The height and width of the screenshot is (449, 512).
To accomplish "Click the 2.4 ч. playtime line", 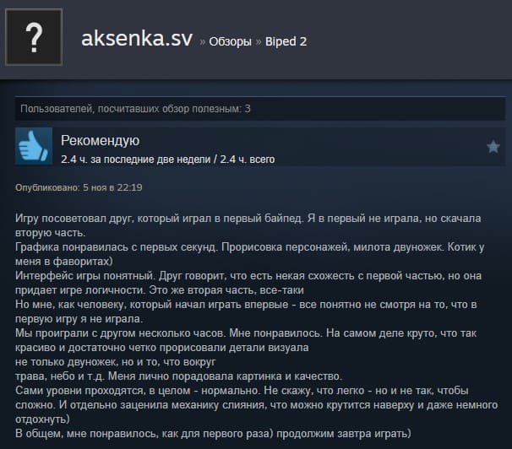I will click(x=168, y=160).
